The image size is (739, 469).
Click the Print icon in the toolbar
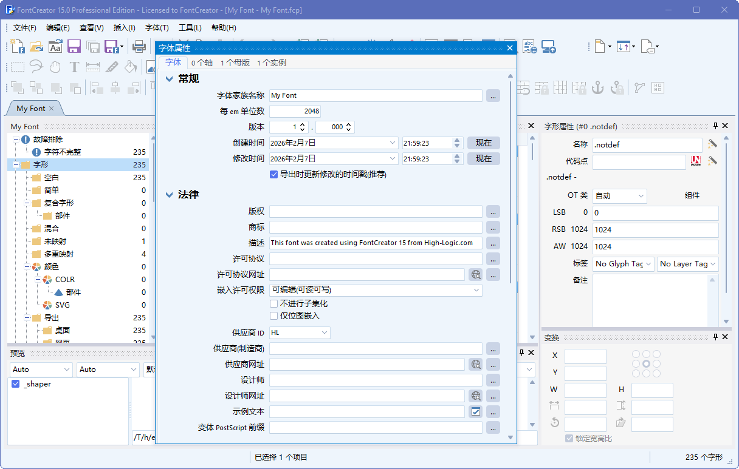[x=138, y=47]
